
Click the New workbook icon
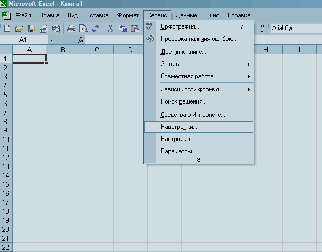point(7,29)
